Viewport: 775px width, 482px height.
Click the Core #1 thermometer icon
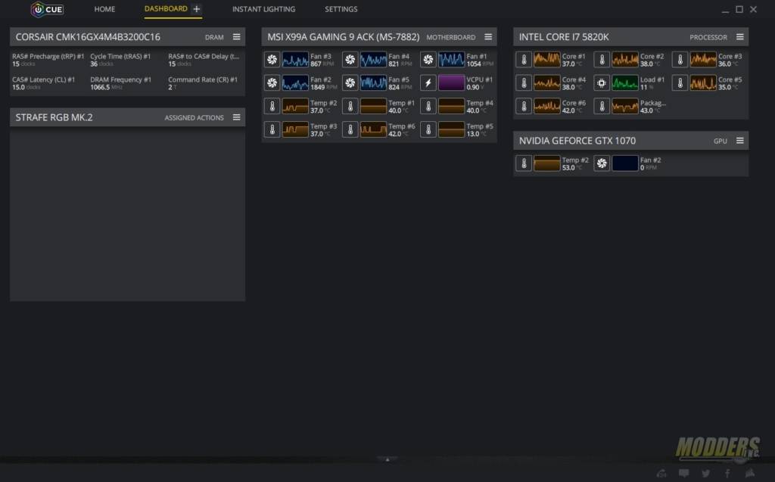pyautogui.click(x=524, y=60)
